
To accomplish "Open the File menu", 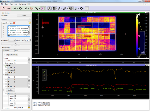I will (2, 4).
